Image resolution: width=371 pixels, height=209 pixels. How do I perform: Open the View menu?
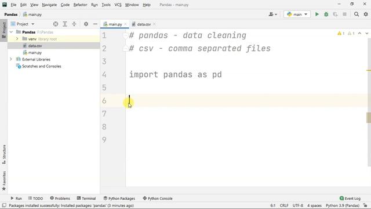point(34,5)
